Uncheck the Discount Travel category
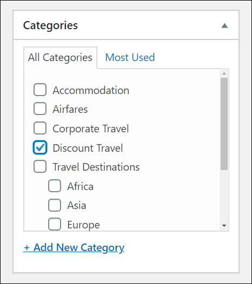This screenshot has width=252, height=284. (40, 147)
